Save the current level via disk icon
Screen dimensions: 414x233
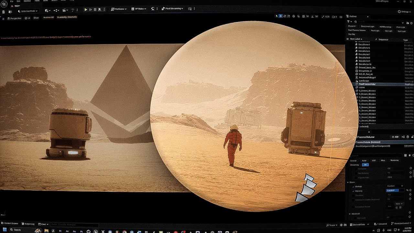coord(3,12)
